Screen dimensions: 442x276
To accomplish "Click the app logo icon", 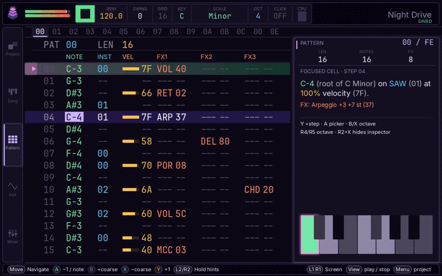I will tap(13, 13).
